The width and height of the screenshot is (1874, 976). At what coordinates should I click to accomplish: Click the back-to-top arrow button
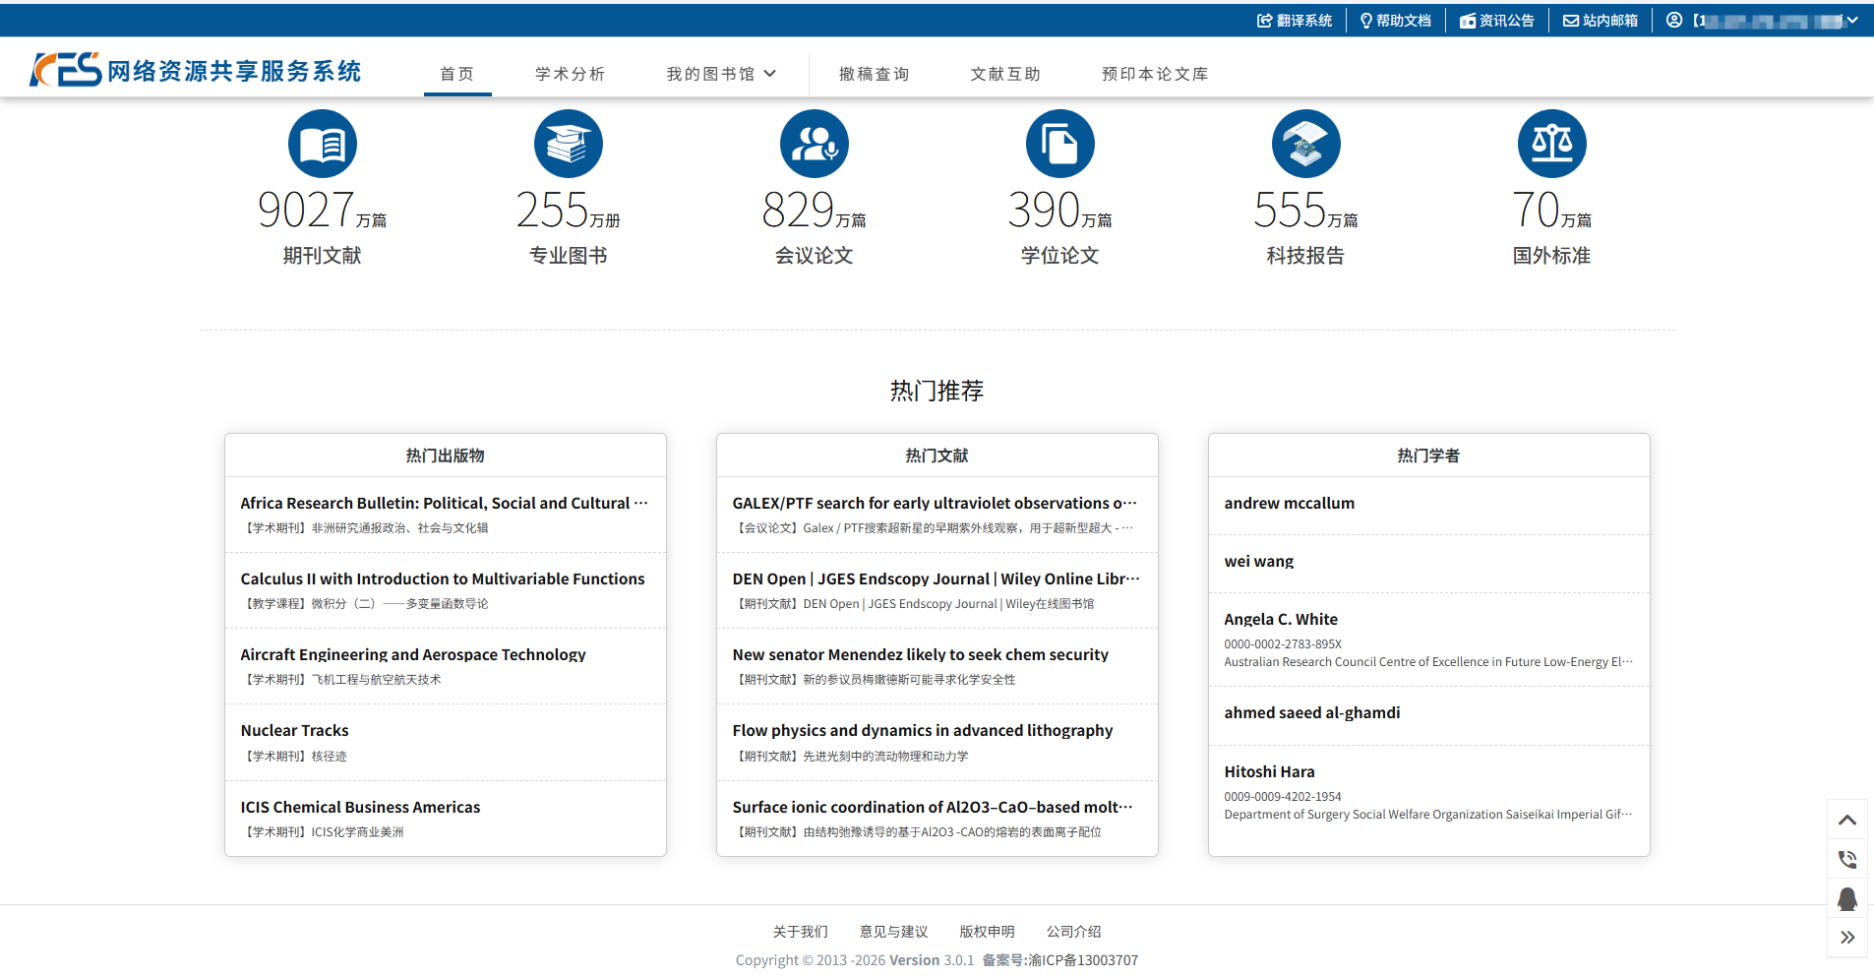click(1847, 820)
